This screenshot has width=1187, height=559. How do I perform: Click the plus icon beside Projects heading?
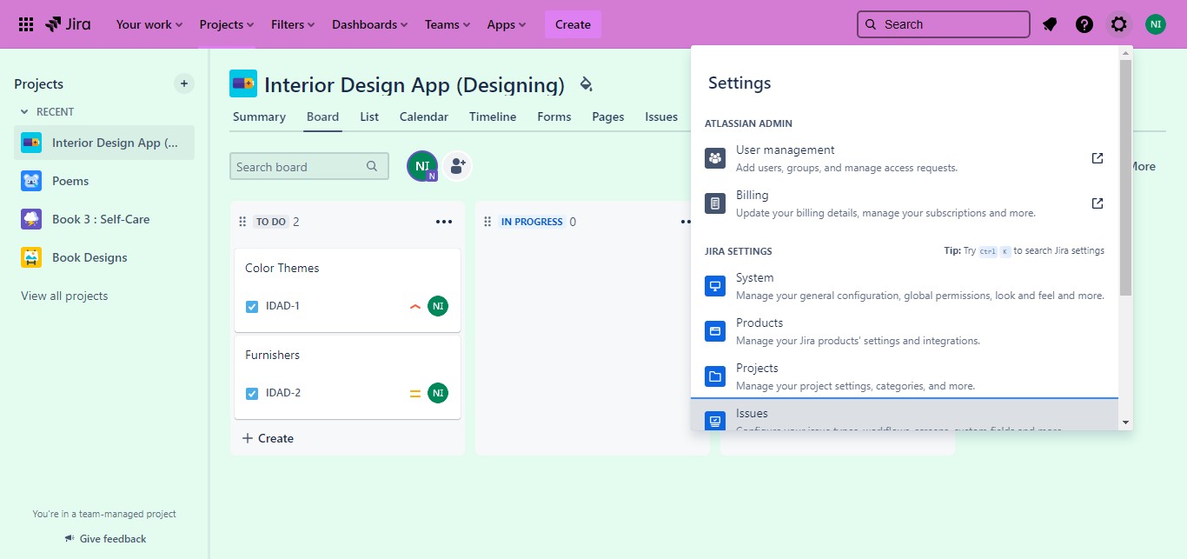[x=184, y=83]
